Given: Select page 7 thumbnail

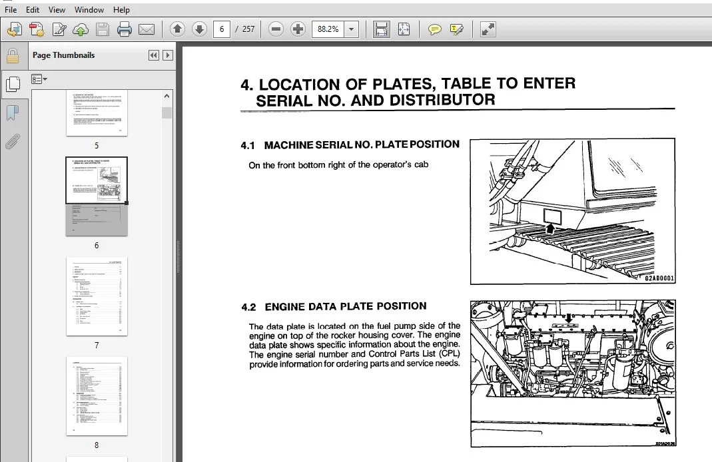Looking at the screenshot, I should coord(97,296).
